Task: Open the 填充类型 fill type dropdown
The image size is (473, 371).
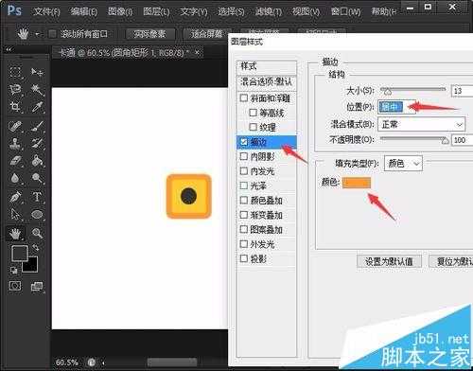Action: (403, 164)
